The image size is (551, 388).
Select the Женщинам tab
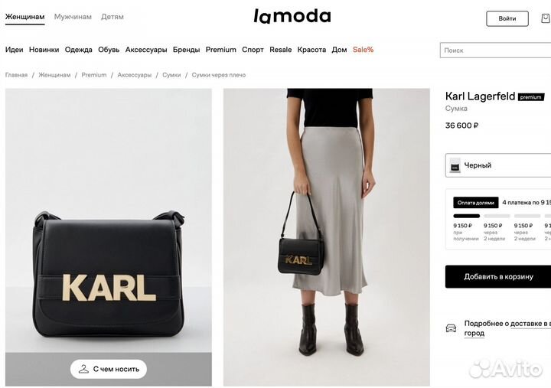click(25, 17)
